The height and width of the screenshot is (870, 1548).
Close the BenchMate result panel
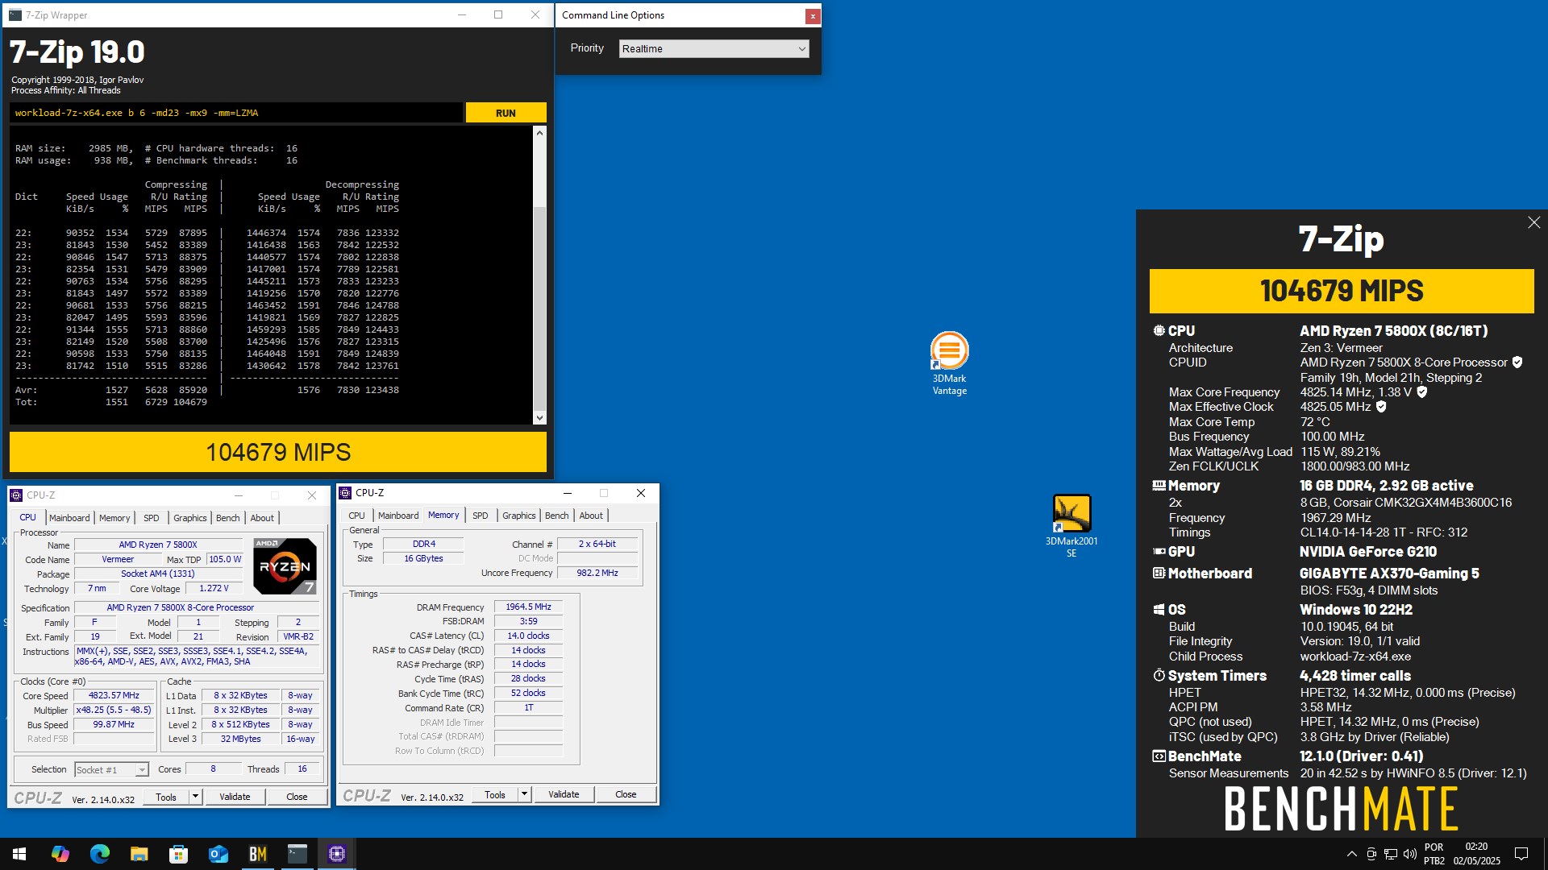pos(1533,222)
